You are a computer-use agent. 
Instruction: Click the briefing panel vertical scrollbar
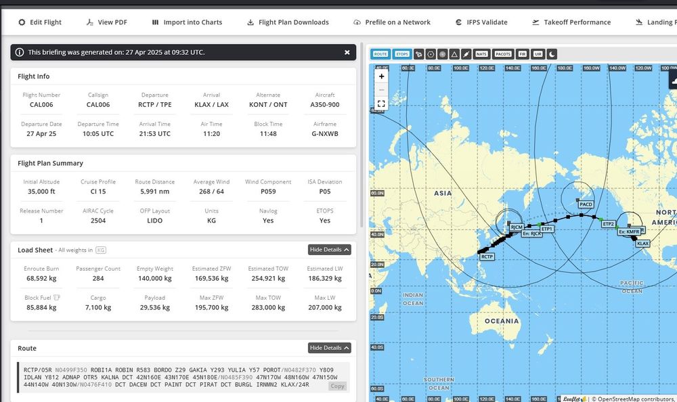(x=363, y=135)
